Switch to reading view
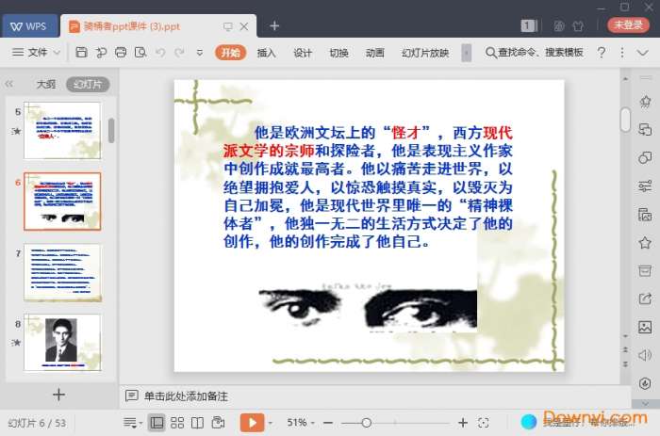The image size is (660, 436). coord(197,423)
